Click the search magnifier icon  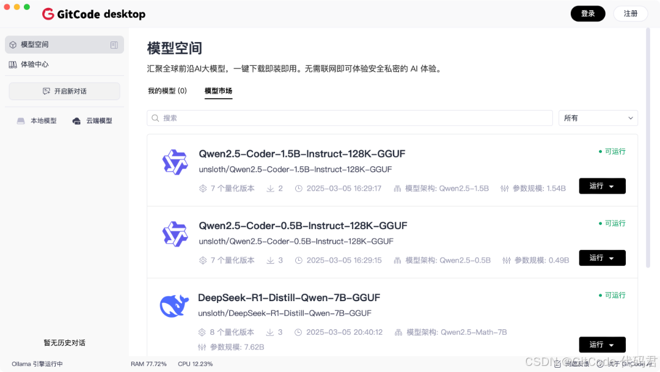155,119
